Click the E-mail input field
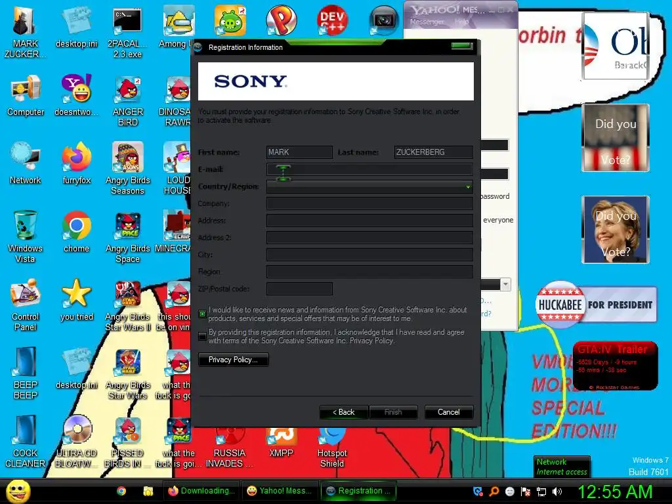The height and width of the screenshot is (504, 672). pyautogui.click(x=369, y=169)
